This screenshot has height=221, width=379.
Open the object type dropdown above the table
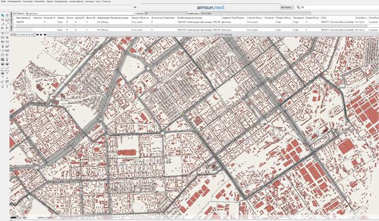tap(80, 13)
